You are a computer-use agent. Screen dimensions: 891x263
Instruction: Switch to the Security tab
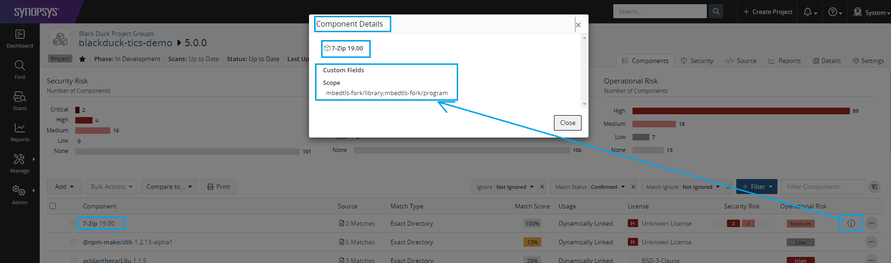tap(697, 61)
